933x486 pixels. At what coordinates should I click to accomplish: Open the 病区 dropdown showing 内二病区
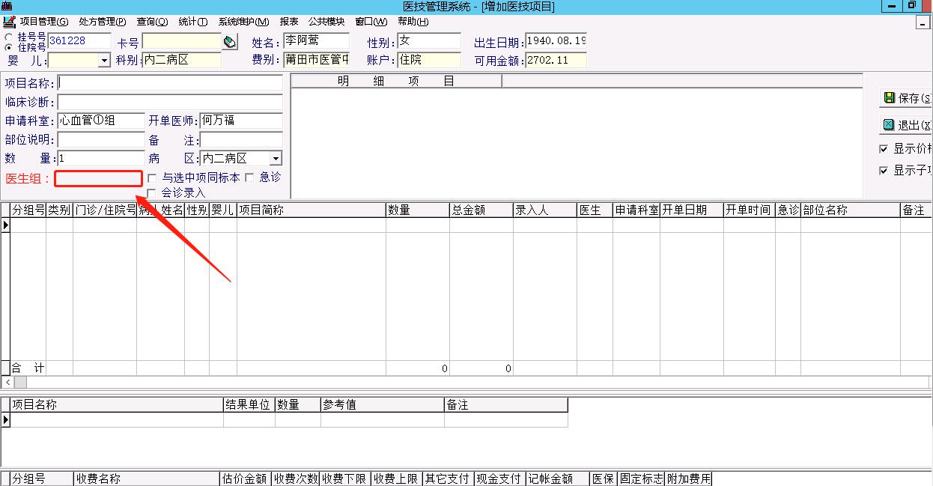276,159
